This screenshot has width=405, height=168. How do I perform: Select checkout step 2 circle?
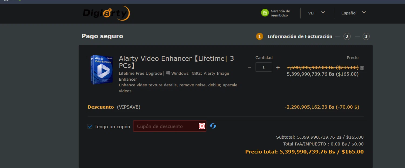click(x=347, y=36)
